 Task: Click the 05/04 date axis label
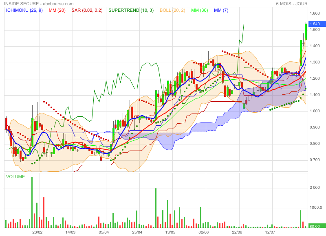[x=104, y=232]
